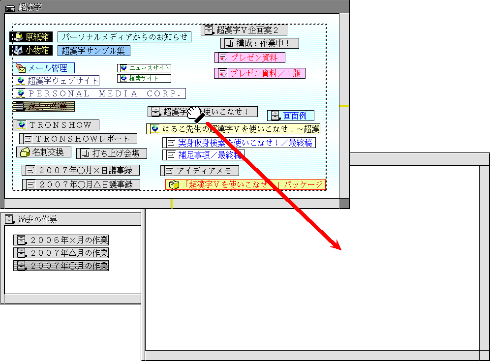Image resolution: width=490 pixels, height=361 pixels.
Task: Click the 超漢字 window vertical scrollbar
Action: tap(344, 106)
